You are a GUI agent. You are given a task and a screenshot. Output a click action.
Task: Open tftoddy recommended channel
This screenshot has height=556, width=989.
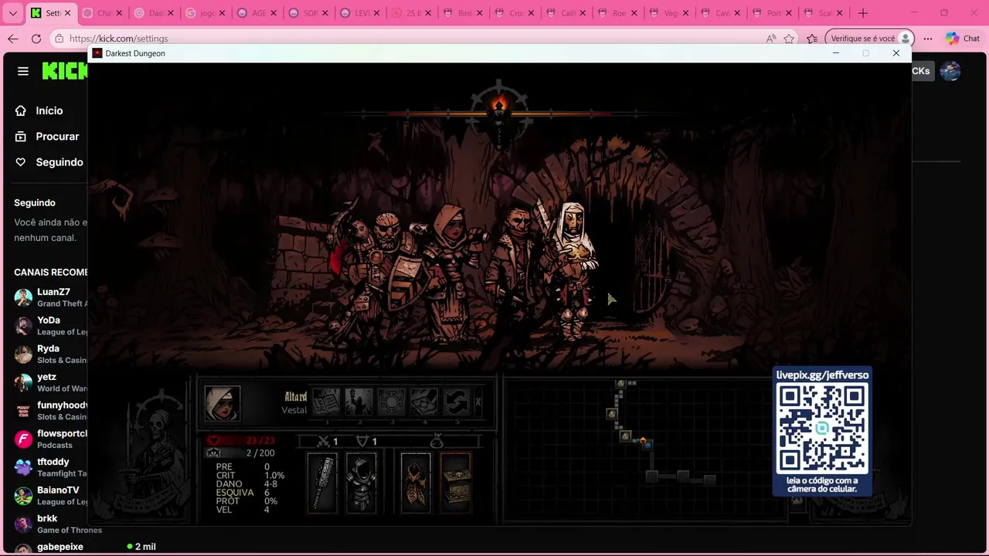[x=49, y=467]
